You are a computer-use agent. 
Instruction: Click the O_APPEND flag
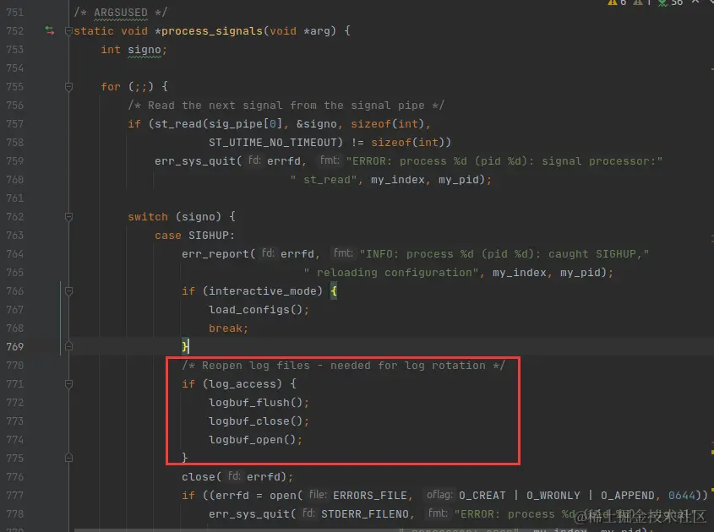[x=628, y=495]
